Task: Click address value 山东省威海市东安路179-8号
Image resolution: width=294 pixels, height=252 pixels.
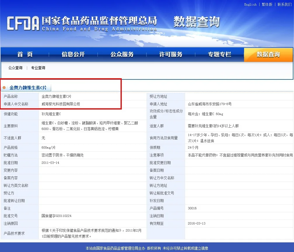Action: pyautogui.click(x=210, y=104)
